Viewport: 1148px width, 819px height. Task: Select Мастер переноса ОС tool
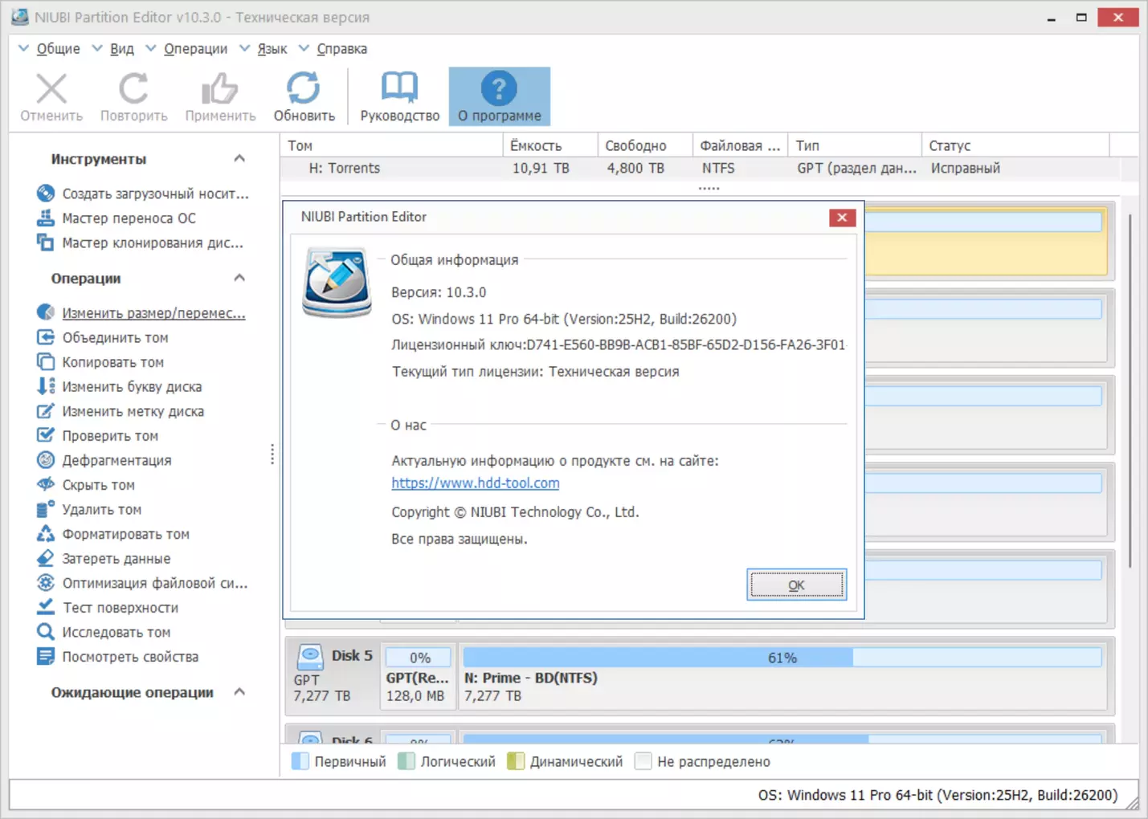(x=129, y=218)
